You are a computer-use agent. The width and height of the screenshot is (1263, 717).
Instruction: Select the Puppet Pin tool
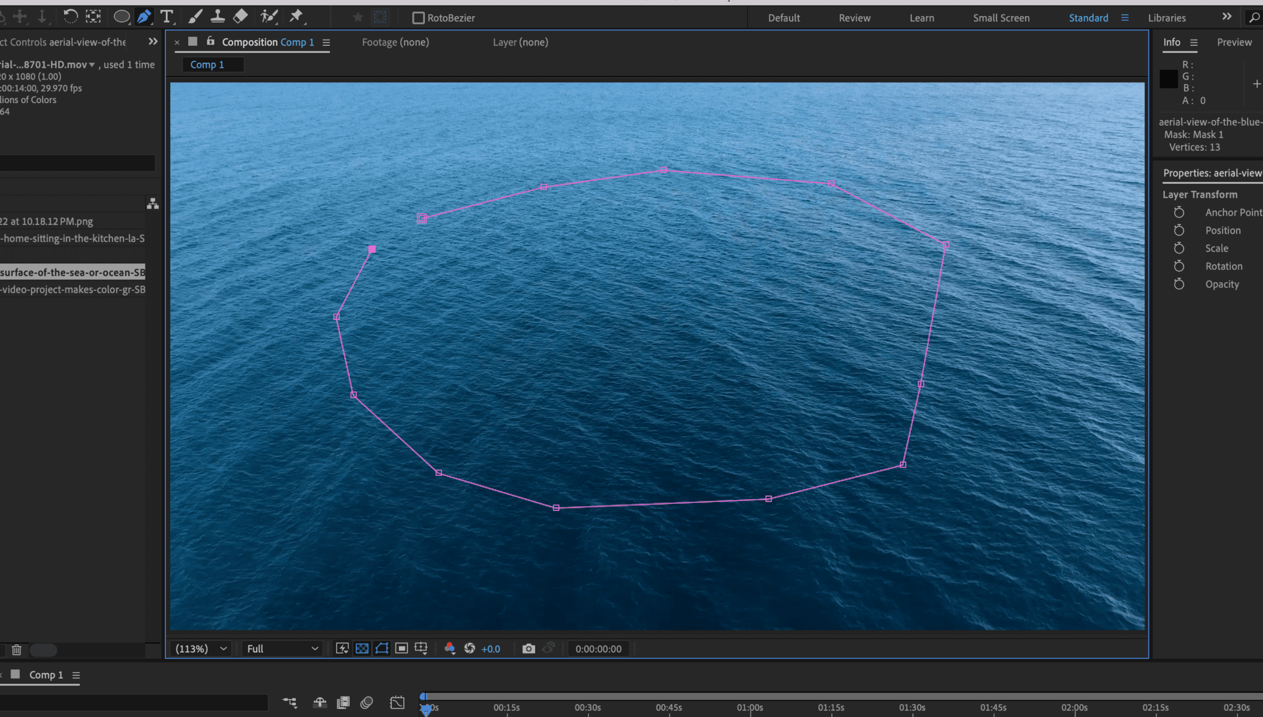[297, 17]
